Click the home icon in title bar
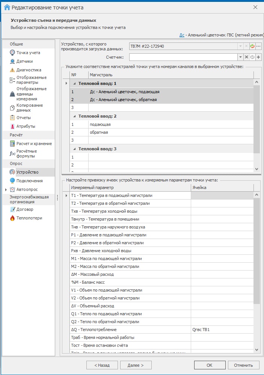Viewport: 264px width, 375px height. coord(7,8)
